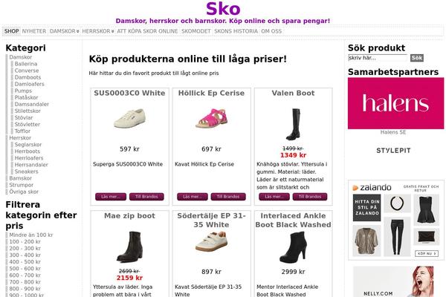Filter by price 100 - 200 kr
Image resolution: width=446 pixels, height=297 pixels.
tap(25, 241)
